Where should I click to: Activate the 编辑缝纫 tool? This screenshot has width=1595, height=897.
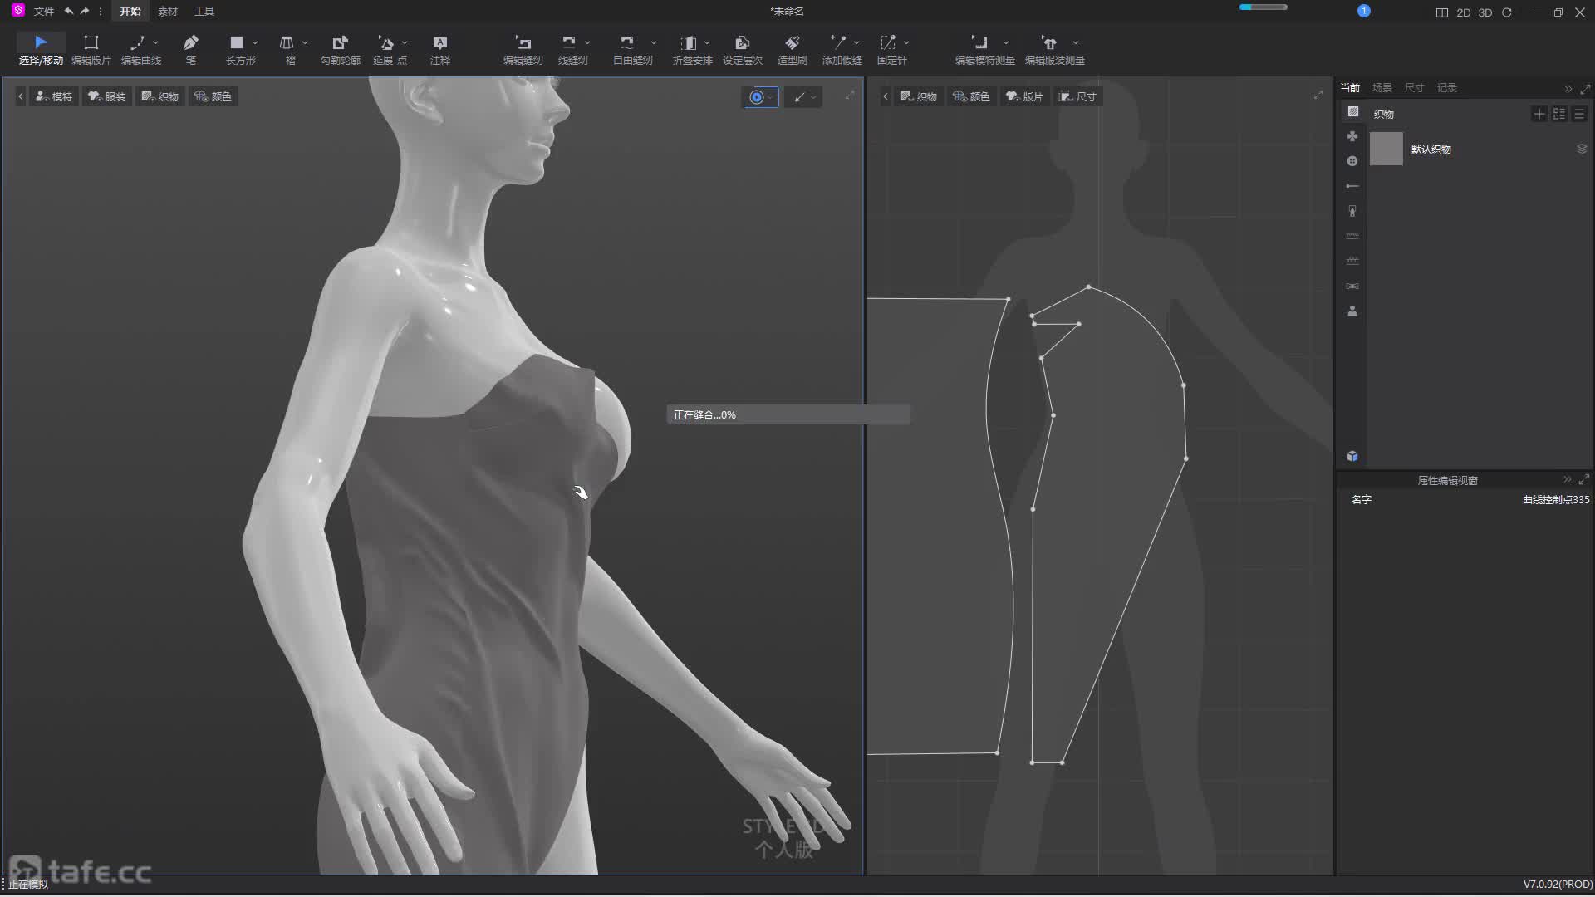tap(523, 48)
